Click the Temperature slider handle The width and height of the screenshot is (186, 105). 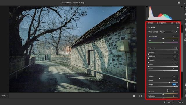pyautogui.click(x=163, y=38)
